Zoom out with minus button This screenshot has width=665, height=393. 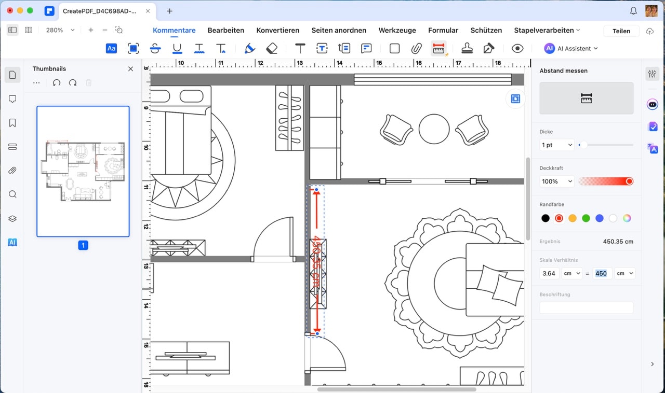click(105, 30)
